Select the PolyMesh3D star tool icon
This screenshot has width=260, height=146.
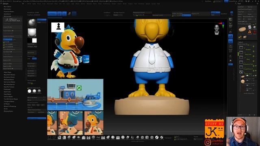tap(254, 27)
